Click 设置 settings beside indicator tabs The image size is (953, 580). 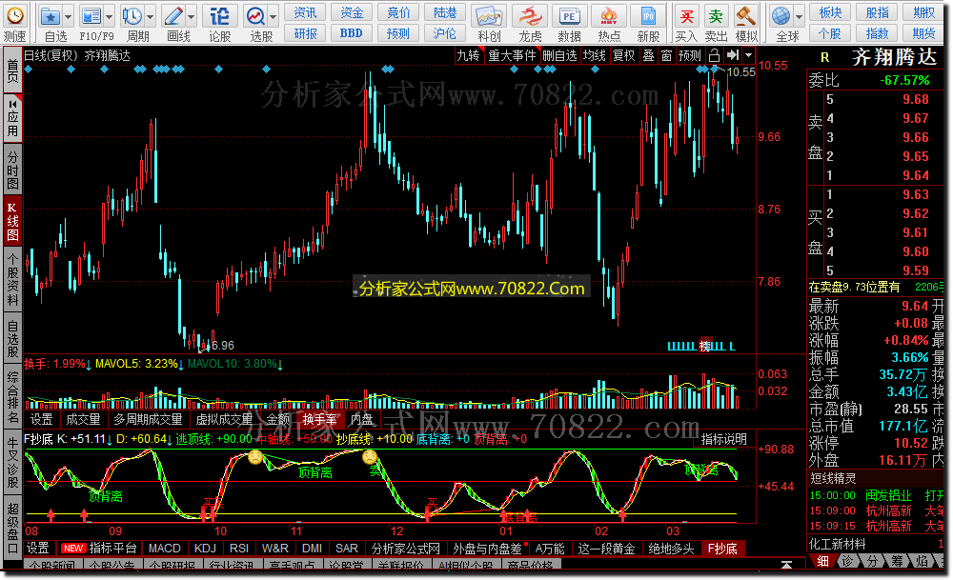[38, 549]
